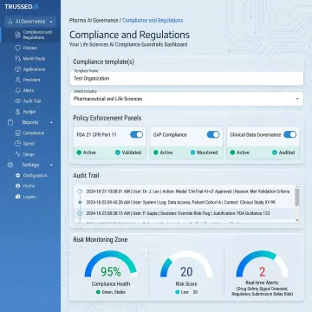Click the Template Name input field
This screenshot has width=312, height=312.
pyautogui.click(x=186, y=78)
